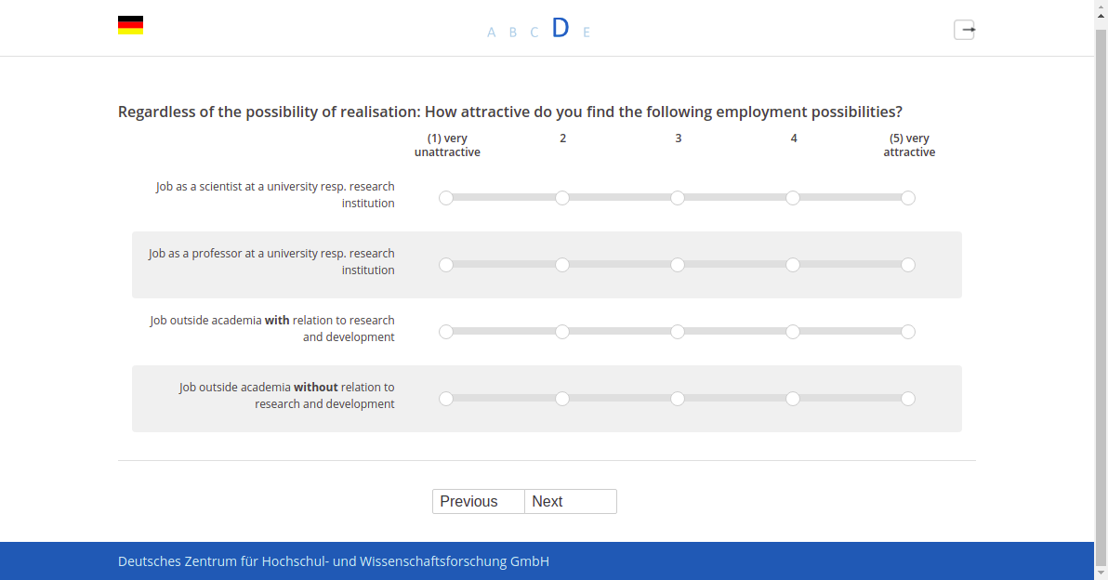This screenshot has width=1108, height=580.
Task: Click 'Job outside academia without relation' label
Action: pyautogui.click(x=287, y=396)
